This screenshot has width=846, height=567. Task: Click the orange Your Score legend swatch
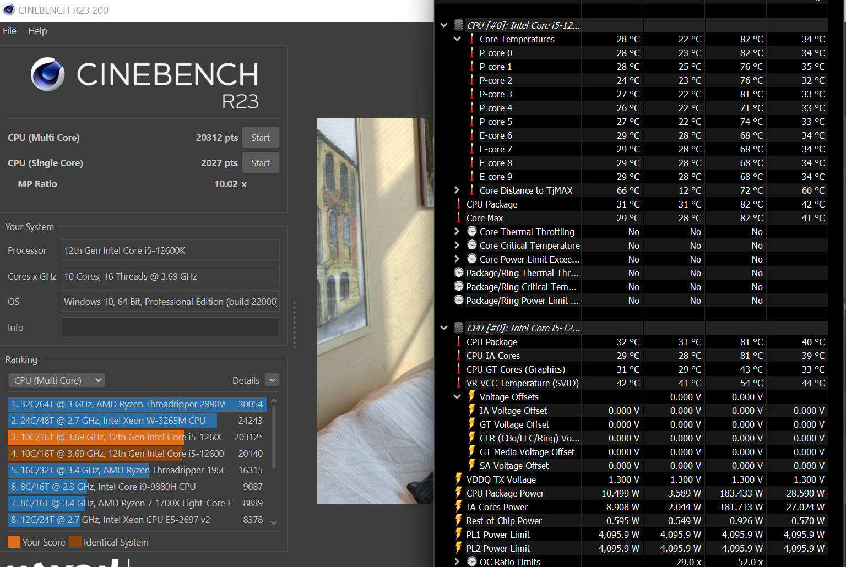click(14, 542)
